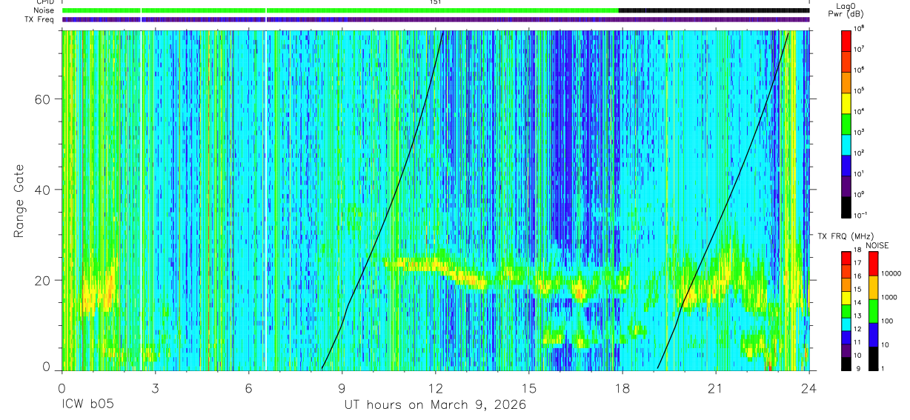Click the red 18 segment of TX FRQ colorbar
Screen dimensions: 910x420
[x=846, y=258]
